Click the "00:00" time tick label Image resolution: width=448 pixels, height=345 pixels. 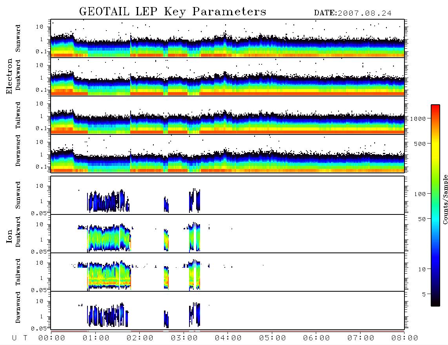[x=52, y=338]
